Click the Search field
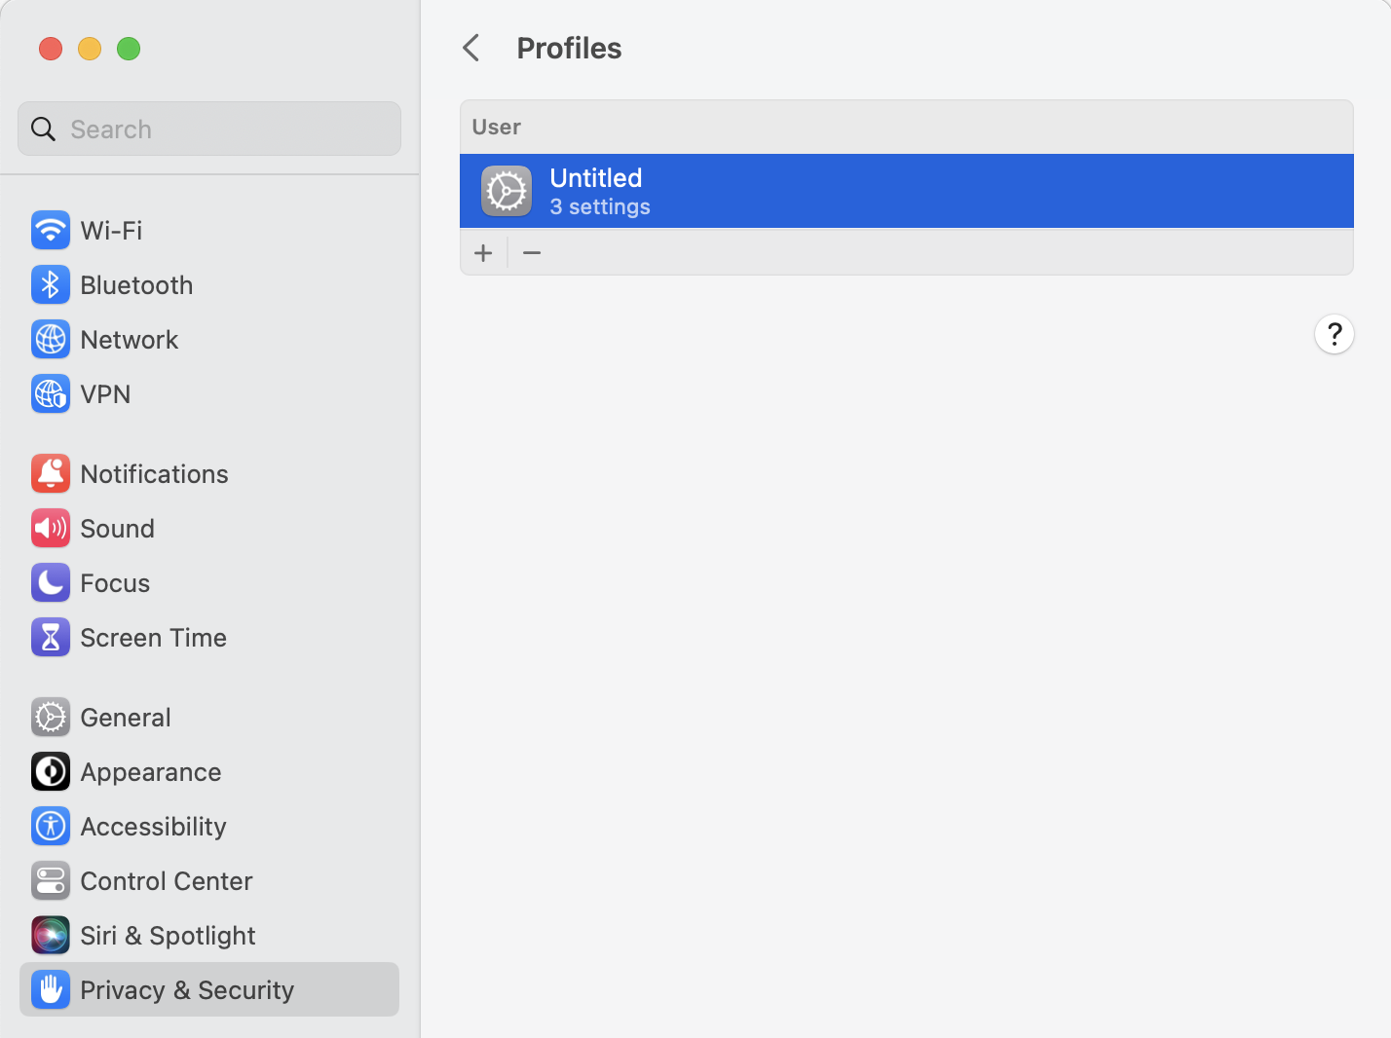 pyautogui.click(x=208, y=128)
